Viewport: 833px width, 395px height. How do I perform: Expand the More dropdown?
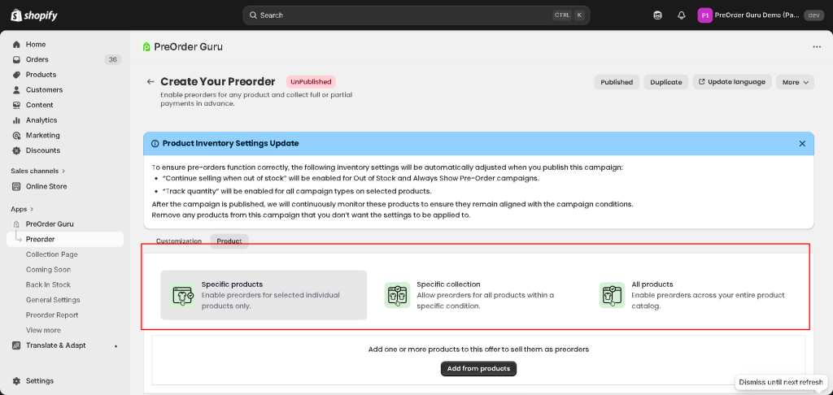coord(795,82)
